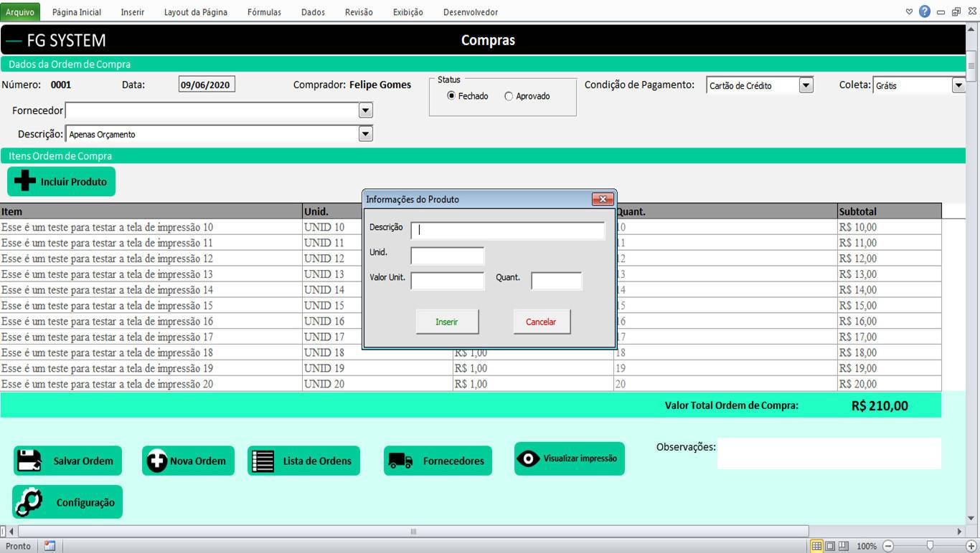Screen dimensions: 980x553
Task: Click the eye icon for Visualizar impressão
Action: pyautogui.click(x=529, y=458)
